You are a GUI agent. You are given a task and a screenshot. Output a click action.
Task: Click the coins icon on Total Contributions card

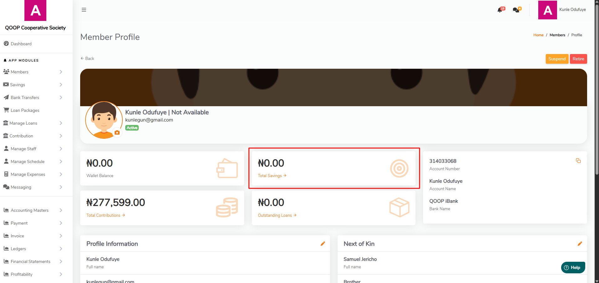click(227, 207)
